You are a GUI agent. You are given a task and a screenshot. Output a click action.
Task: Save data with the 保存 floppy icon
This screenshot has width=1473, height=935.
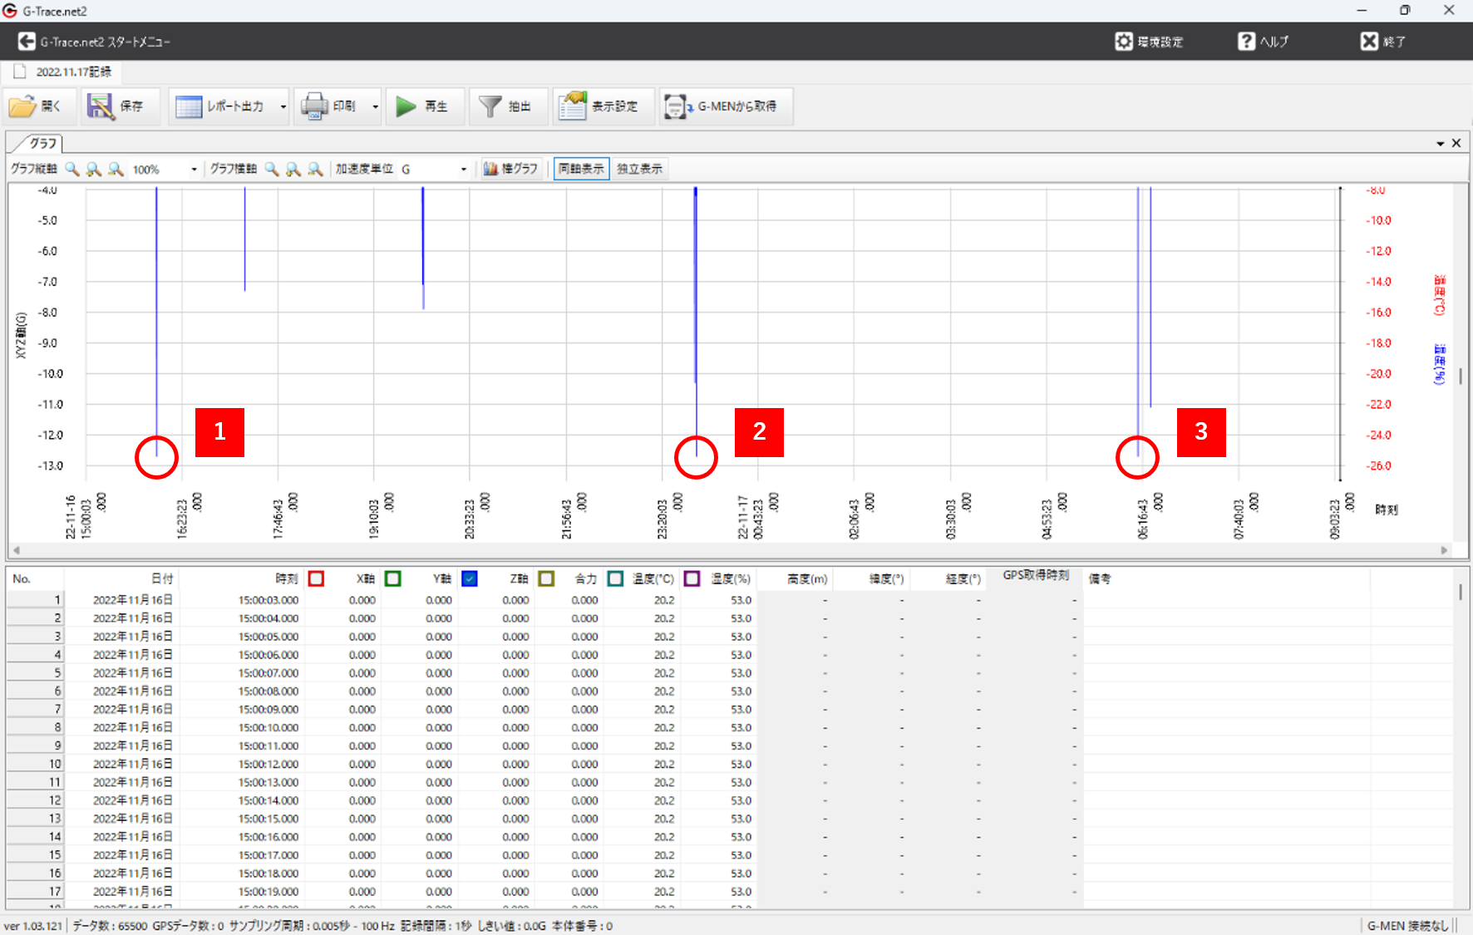(x=101, y=106)
